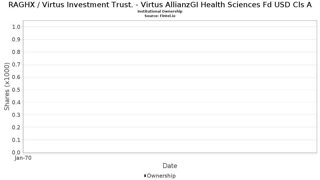Click the Source: Fintel.io text
The height and width of the screenshot is (180, 320).
tap(160, 16)
